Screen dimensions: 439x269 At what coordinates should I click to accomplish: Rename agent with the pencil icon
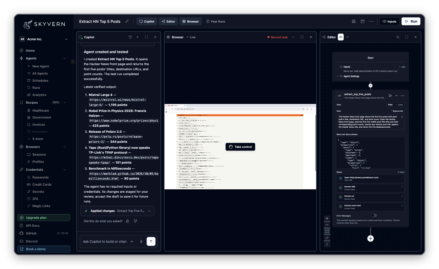[127, 21]
